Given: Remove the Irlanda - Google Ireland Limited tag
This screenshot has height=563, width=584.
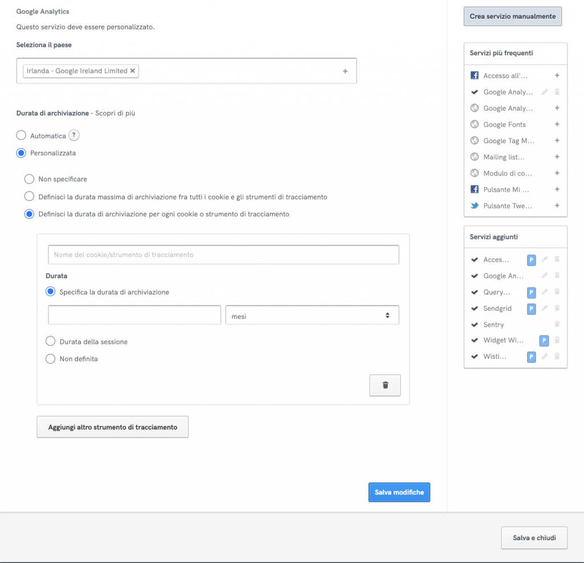Looking at the screenshot, I should coord(133,71).
